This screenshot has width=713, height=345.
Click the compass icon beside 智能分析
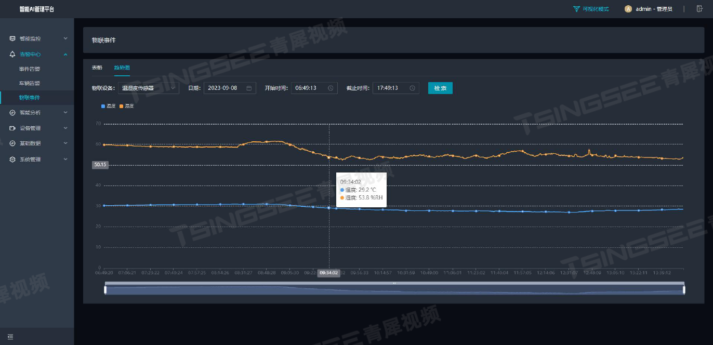[12, 113]
